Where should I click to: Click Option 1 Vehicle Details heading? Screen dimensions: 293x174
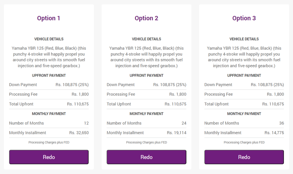[x=49, y=39]
